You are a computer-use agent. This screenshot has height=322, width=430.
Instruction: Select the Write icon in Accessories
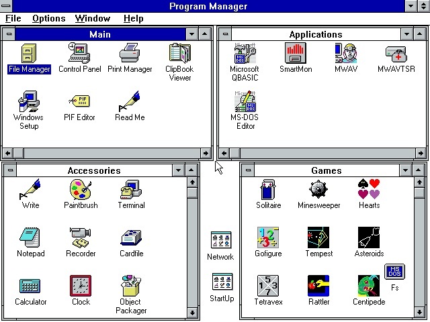click(x=30, y=189)
